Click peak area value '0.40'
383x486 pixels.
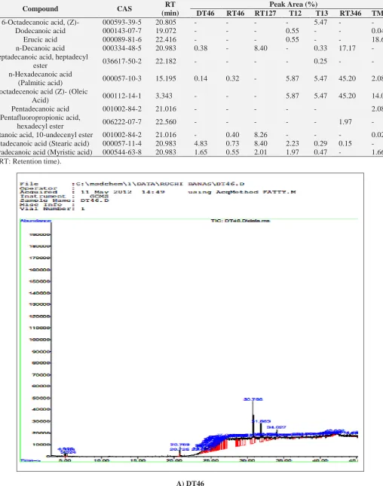(x=232, y=135)
